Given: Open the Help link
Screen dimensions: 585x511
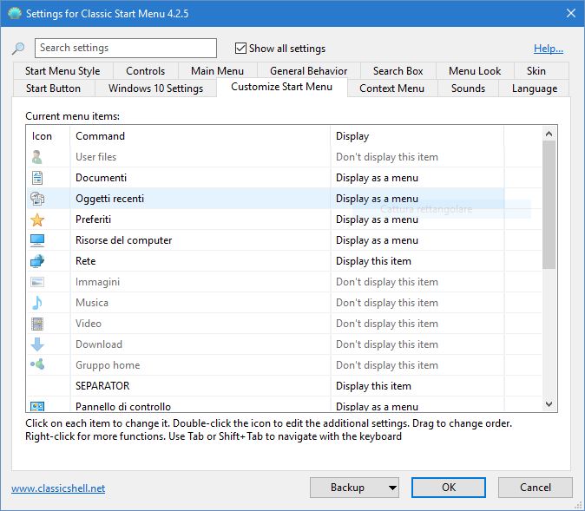Looking at the screenshot, I should pos(549,49).
